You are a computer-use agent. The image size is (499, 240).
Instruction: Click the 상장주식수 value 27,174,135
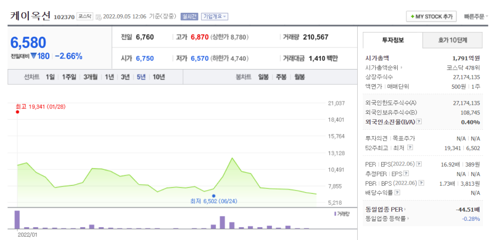point(466,77)
